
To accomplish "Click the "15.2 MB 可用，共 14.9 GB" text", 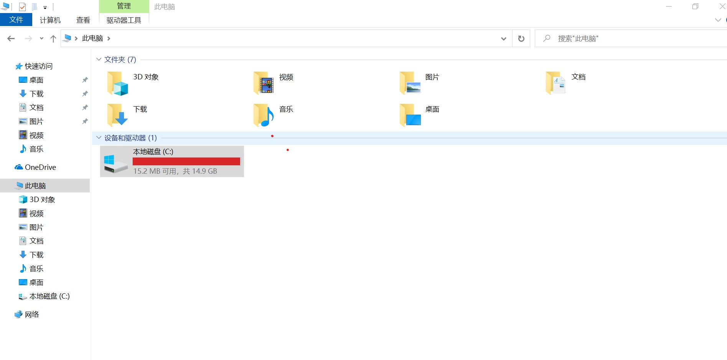I will (x=175, y=171).
